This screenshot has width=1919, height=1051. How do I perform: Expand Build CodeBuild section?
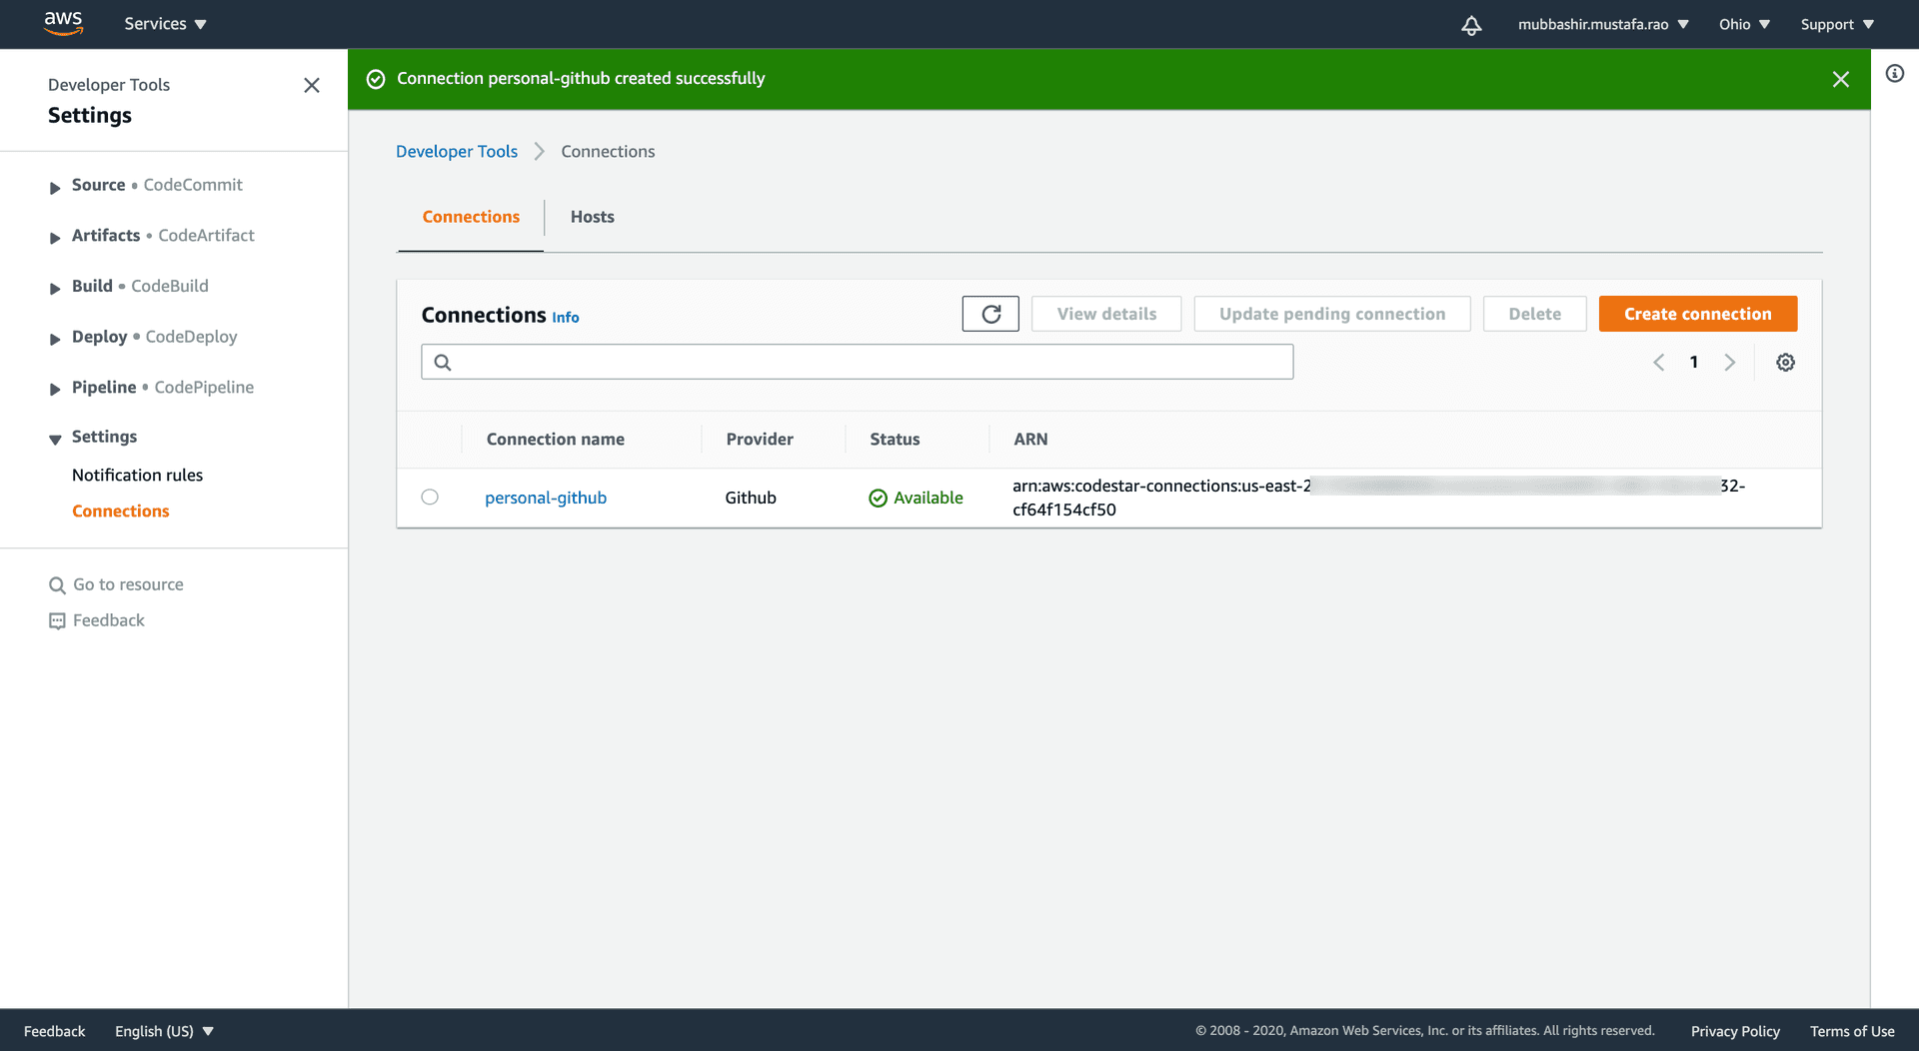tap(55, 288)
